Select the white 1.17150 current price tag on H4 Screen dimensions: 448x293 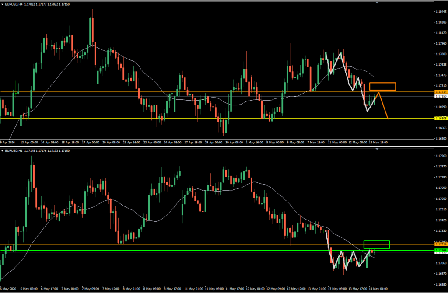pyautogui.click(x=441, y=97)
